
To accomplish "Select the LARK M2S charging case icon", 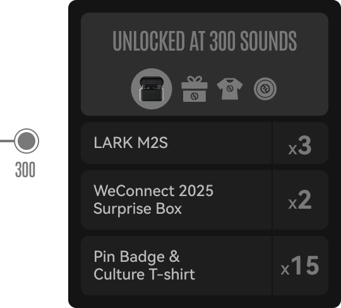I will (x=152, y=89).
